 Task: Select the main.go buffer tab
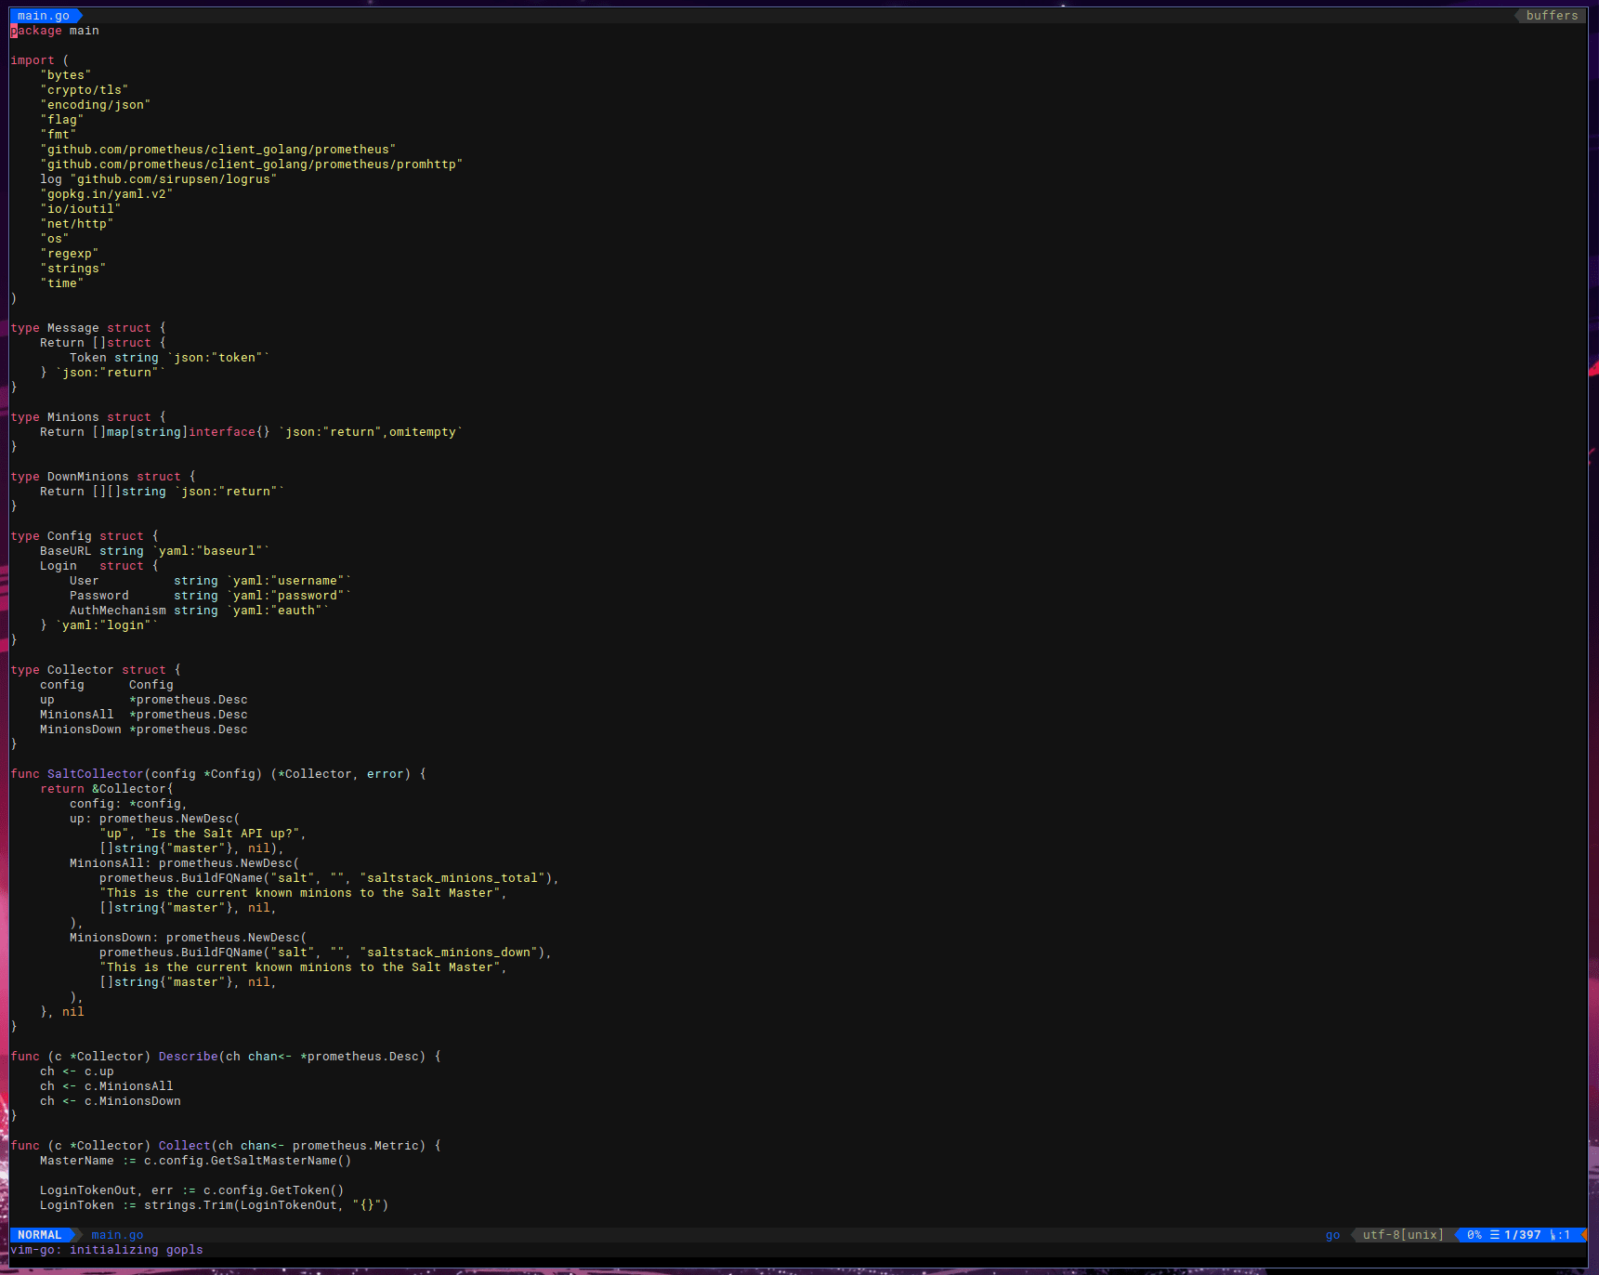coord(42,15)
